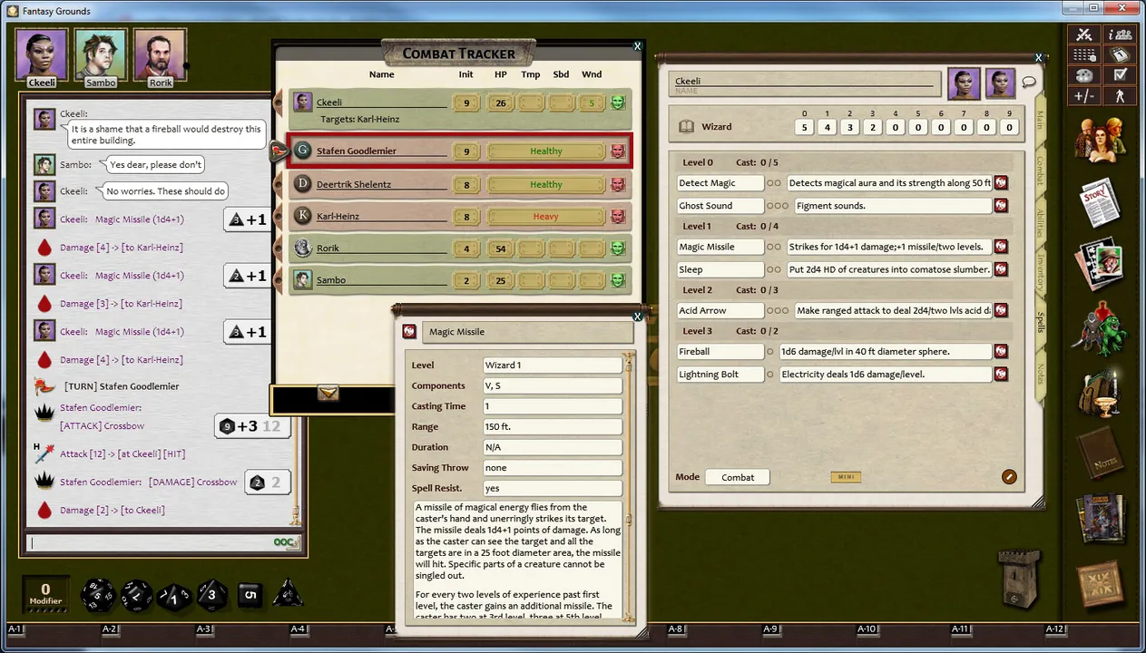Image resolution: width=1146 pixels, height=653 pixels.
Task: Switch to the Main tab
Action: pyautogui.click(x=1040, y=121)
